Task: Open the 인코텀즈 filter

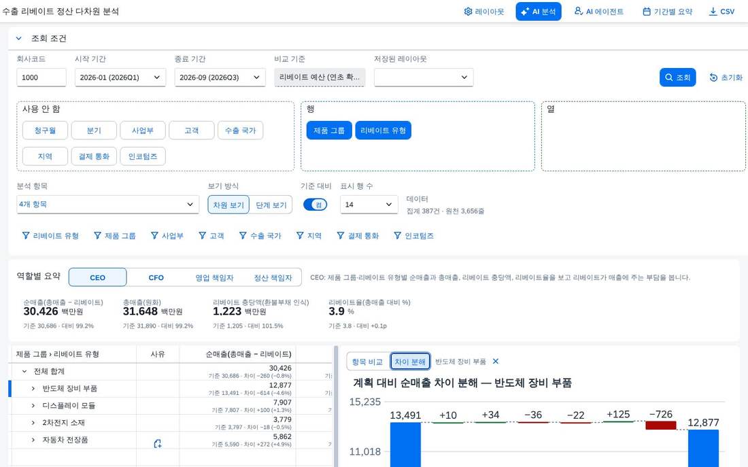Action: (x=413, y=236)
